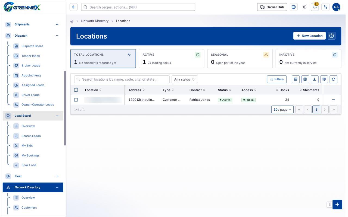
Task: Open Dispatch Board in sidebar
Action: [x=32, y=46]
